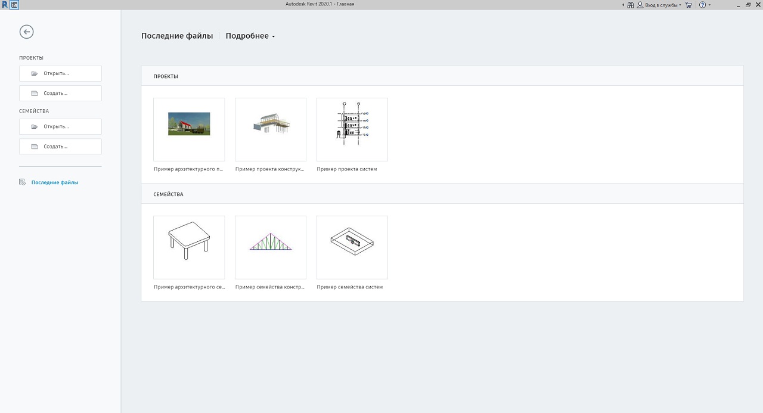This screenshot has height=413, width=763.
Task: Open Autodesk App Store cart icon
Action: tap(689, 5)
